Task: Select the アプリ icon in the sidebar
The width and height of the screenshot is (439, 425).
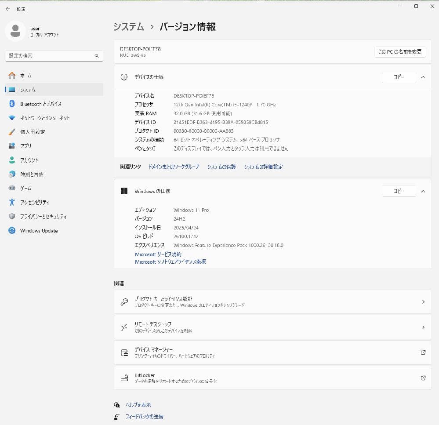Action: (x=12, y=146)
